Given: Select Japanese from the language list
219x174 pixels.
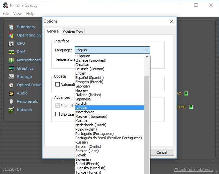Looking at the screenshot, I should [x=110, y=99].
